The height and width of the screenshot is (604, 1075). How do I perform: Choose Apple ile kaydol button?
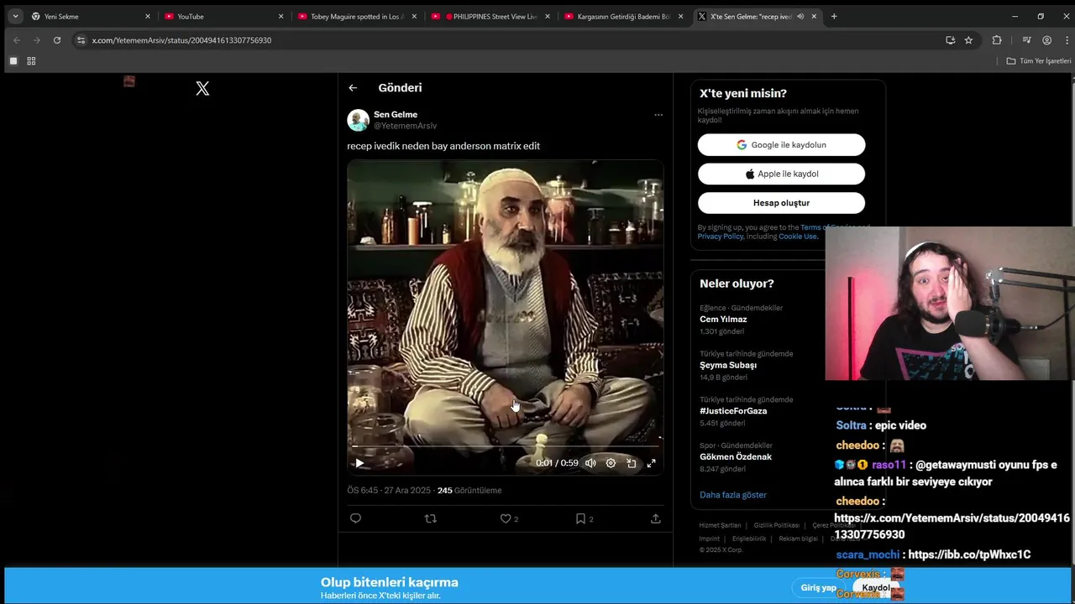(x=781, y=174)
